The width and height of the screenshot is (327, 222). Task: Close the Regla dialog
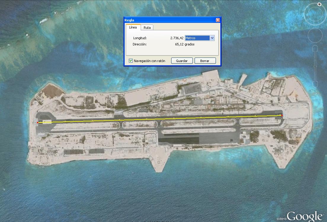pos(218,20)
